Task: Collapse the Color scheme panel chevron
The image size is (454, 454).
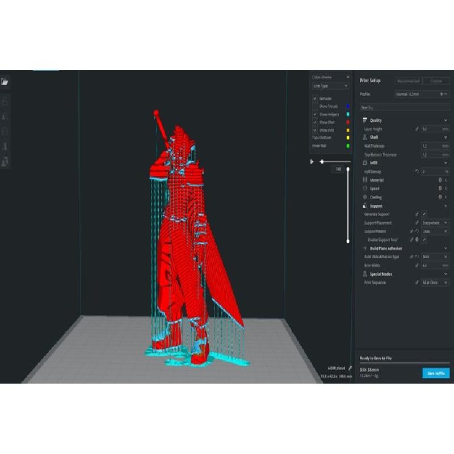Action: pos(348,77)
